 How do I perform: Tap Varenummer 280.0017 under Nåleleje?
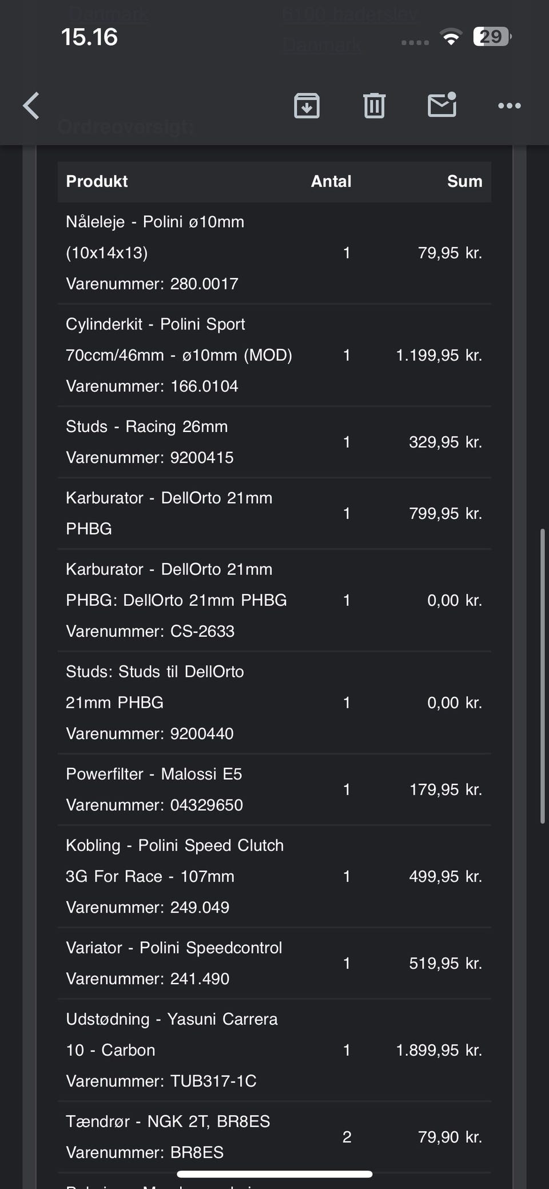tap(152, 284)
